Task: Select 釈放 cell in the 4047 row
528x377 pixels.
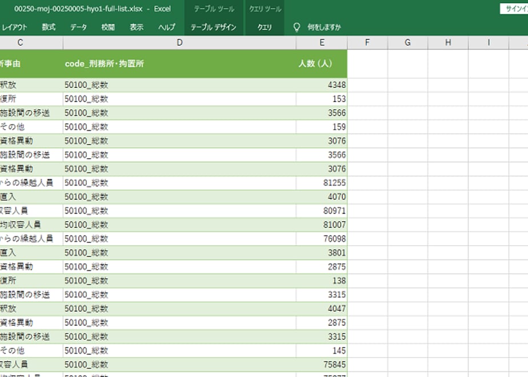Action: 31,308
